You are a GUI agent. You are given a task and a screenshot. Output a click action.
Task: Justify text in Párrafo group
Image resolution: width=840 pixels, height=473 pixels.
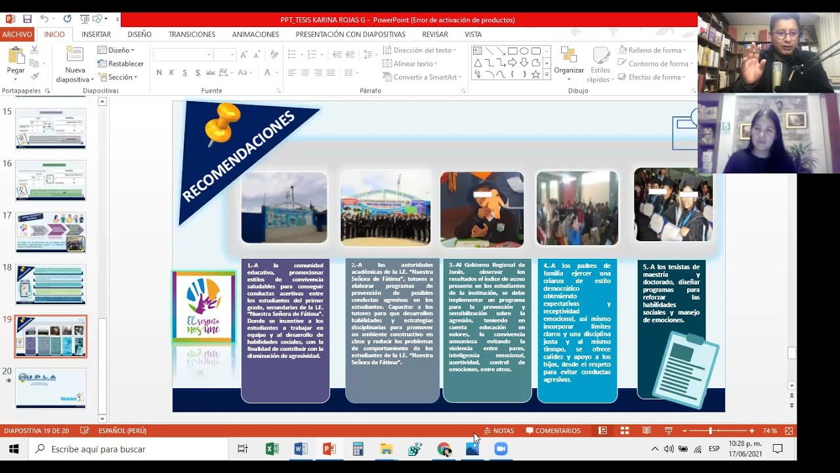[x=331, y=72]
